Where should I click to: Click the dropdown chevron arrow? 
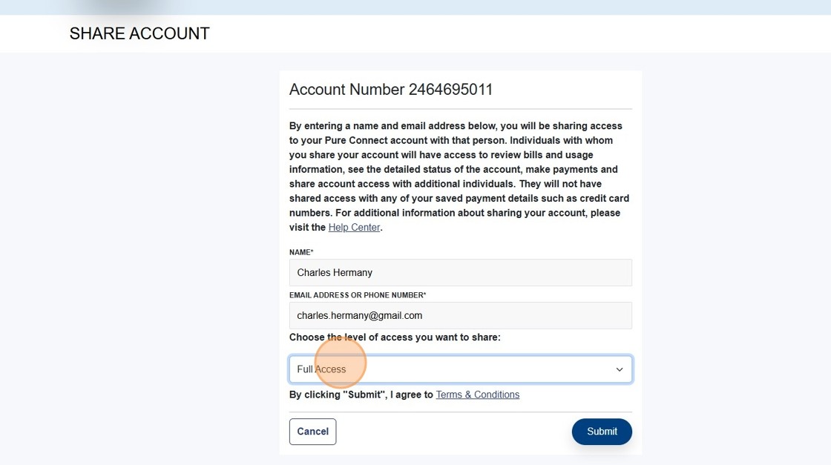point(618,369)
